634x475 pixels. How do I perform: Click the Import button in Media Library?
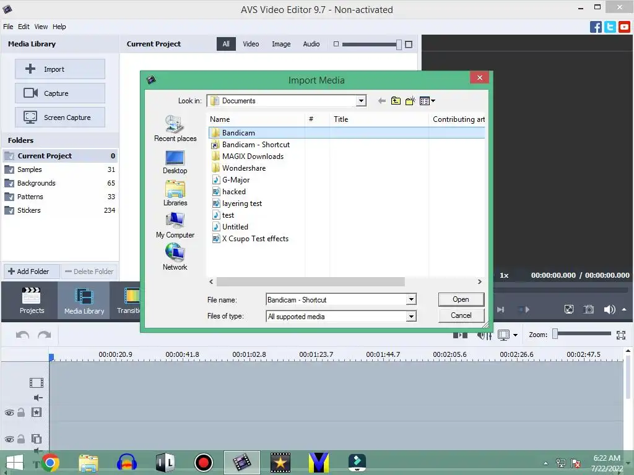(60, 69)
